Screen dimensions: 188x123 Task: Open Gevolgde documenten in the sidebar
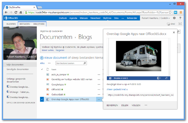pos(18,69)
